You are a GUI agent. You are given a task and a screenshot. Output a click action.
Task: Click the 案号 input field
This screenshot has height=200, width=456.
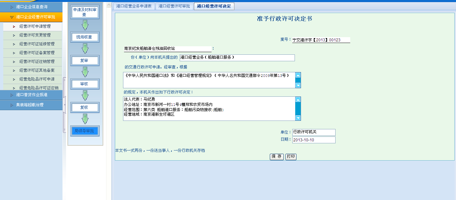pyautogui.click(x=321, y=40)
